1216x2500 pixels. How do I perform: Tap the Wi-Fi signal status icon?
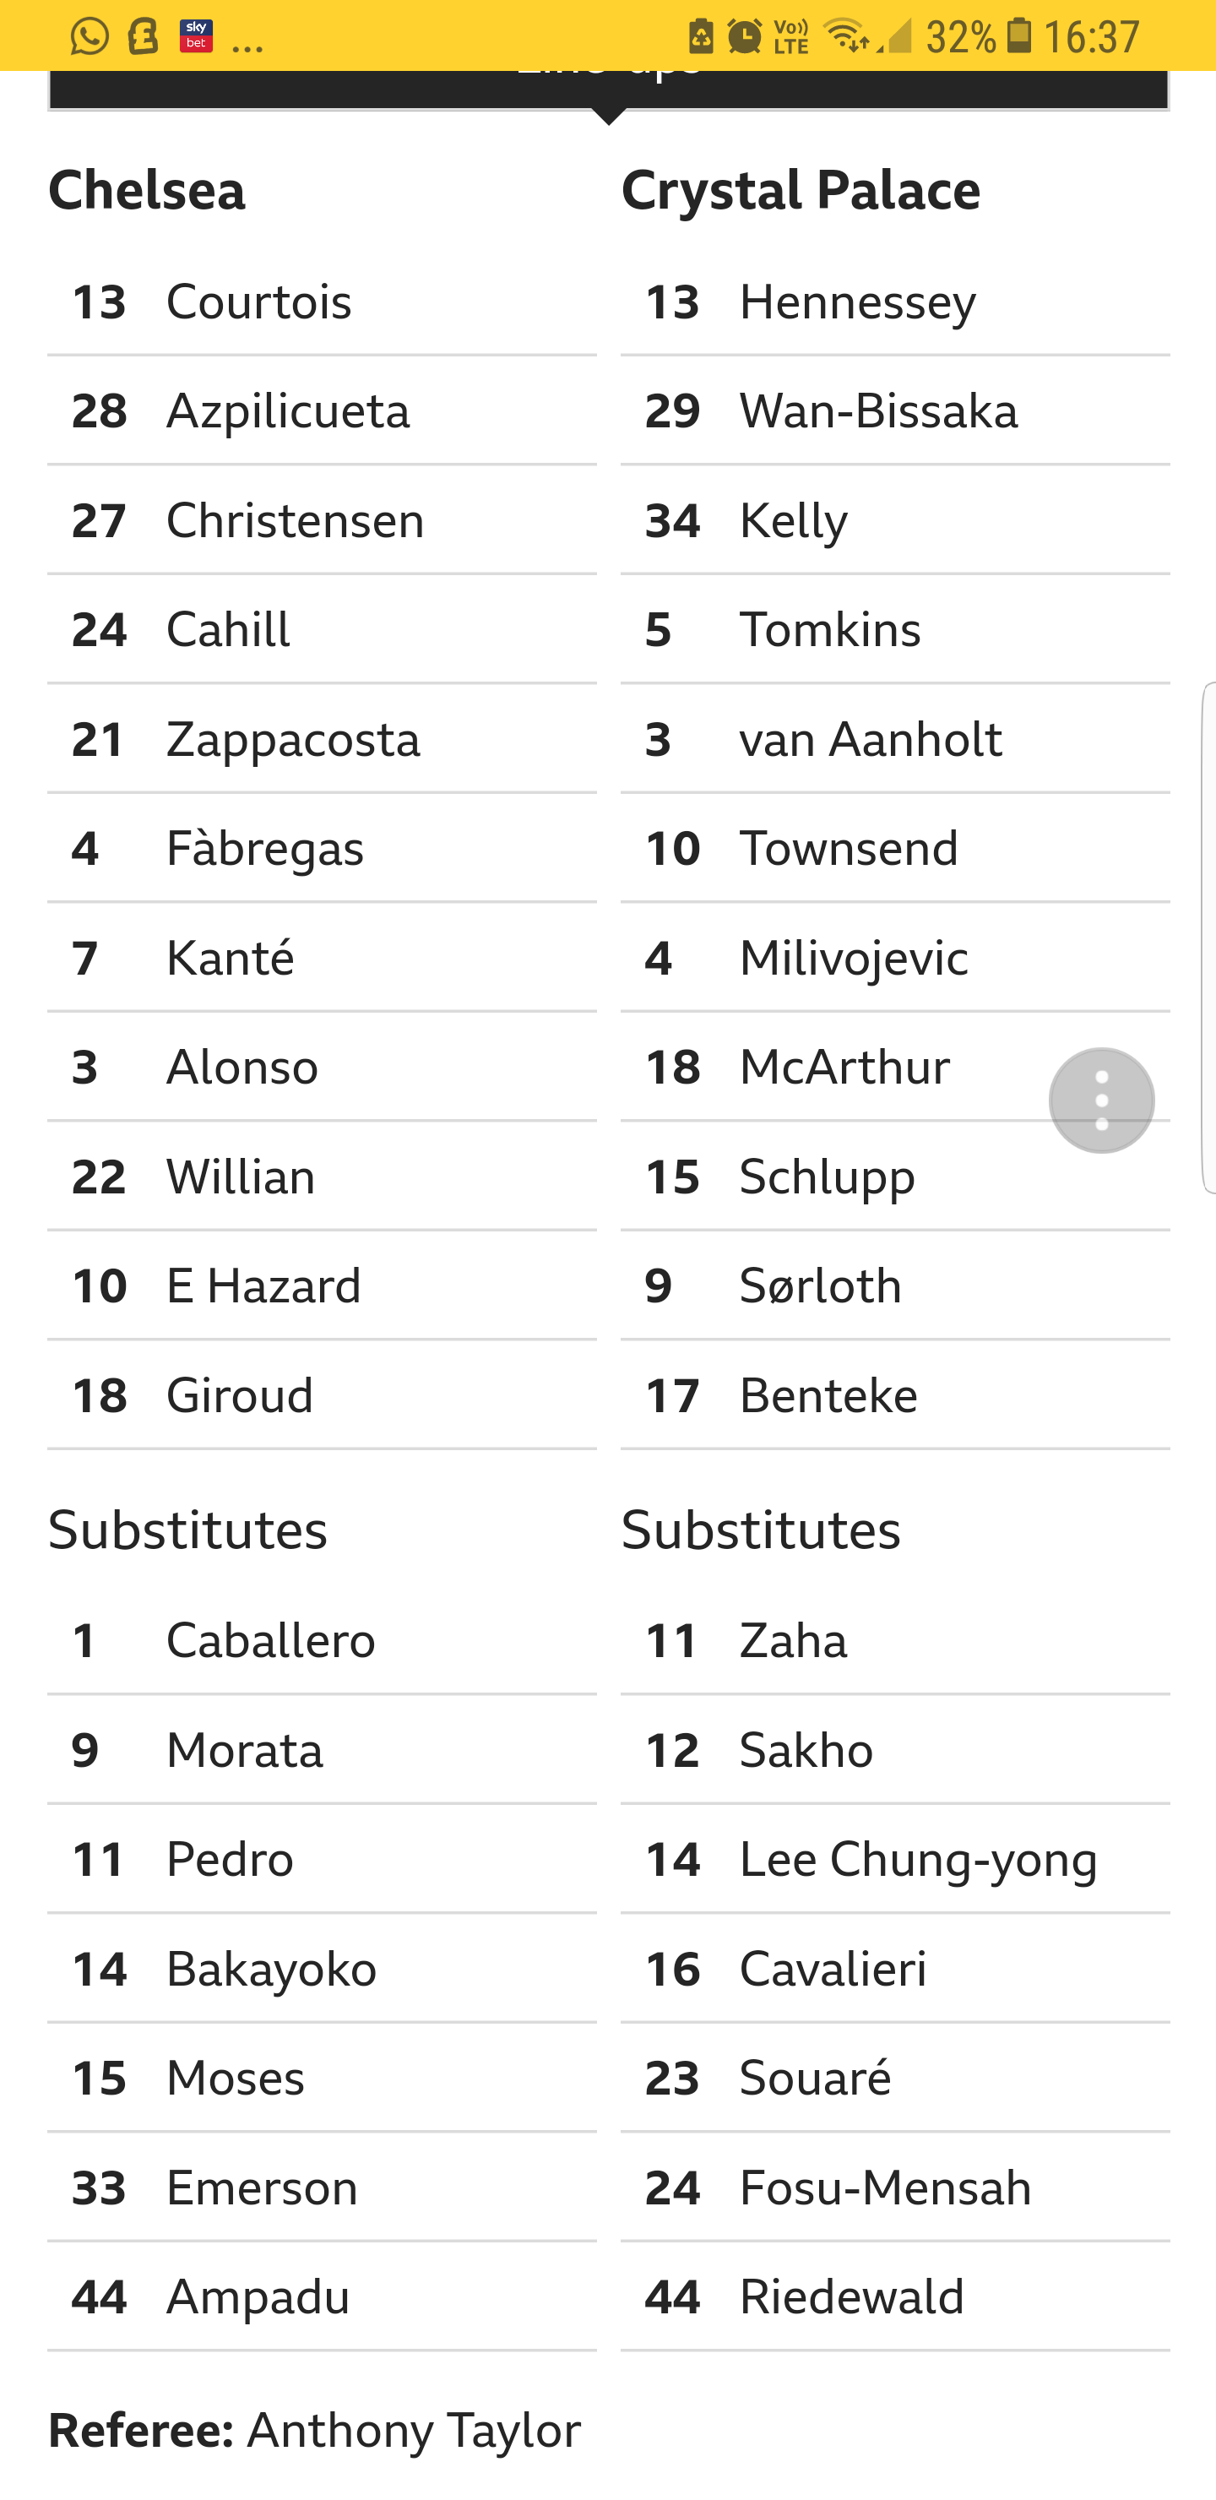845,37
